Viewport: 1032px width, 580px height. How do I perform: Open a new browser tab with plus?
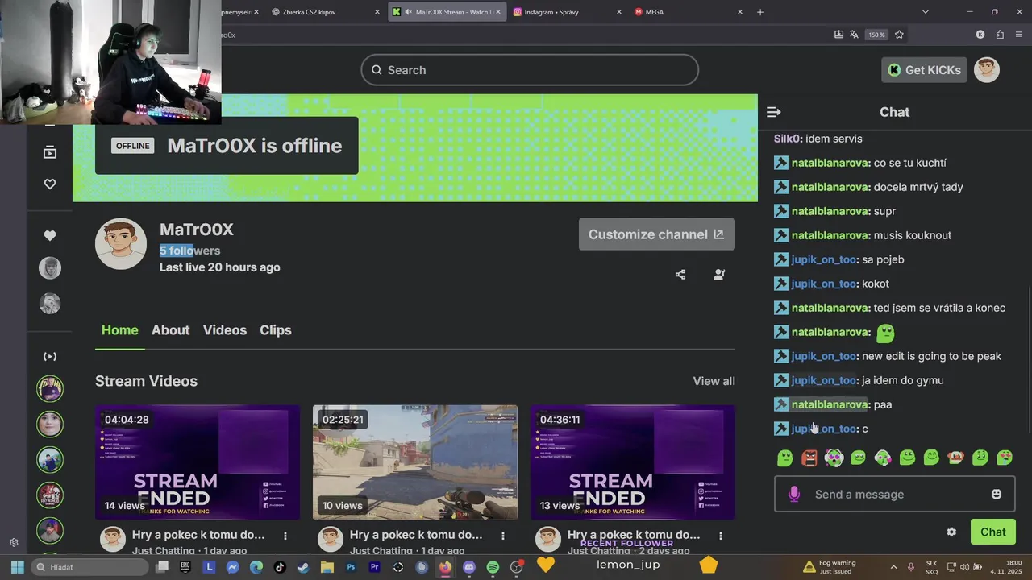[760, 12]
